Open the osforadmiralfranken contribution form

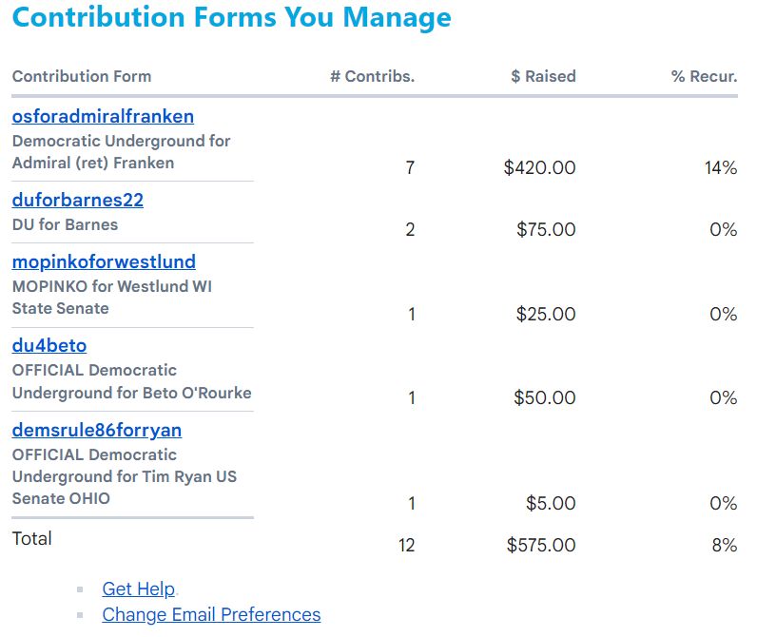[103, 116]
